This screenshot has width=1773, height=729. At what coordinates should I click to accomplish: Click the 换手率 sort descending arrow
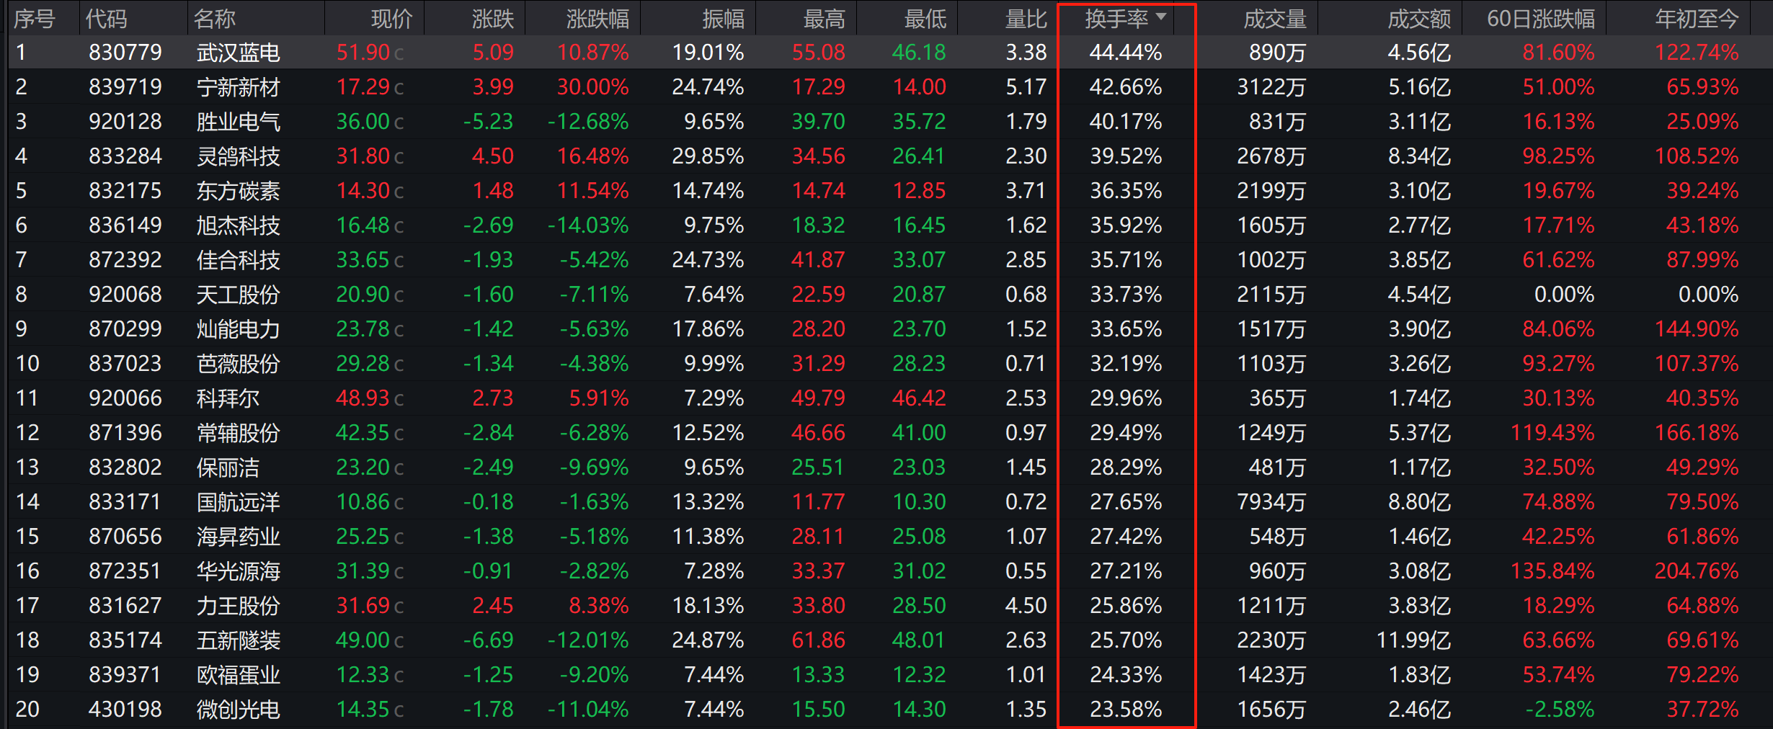coord(1160,16)
